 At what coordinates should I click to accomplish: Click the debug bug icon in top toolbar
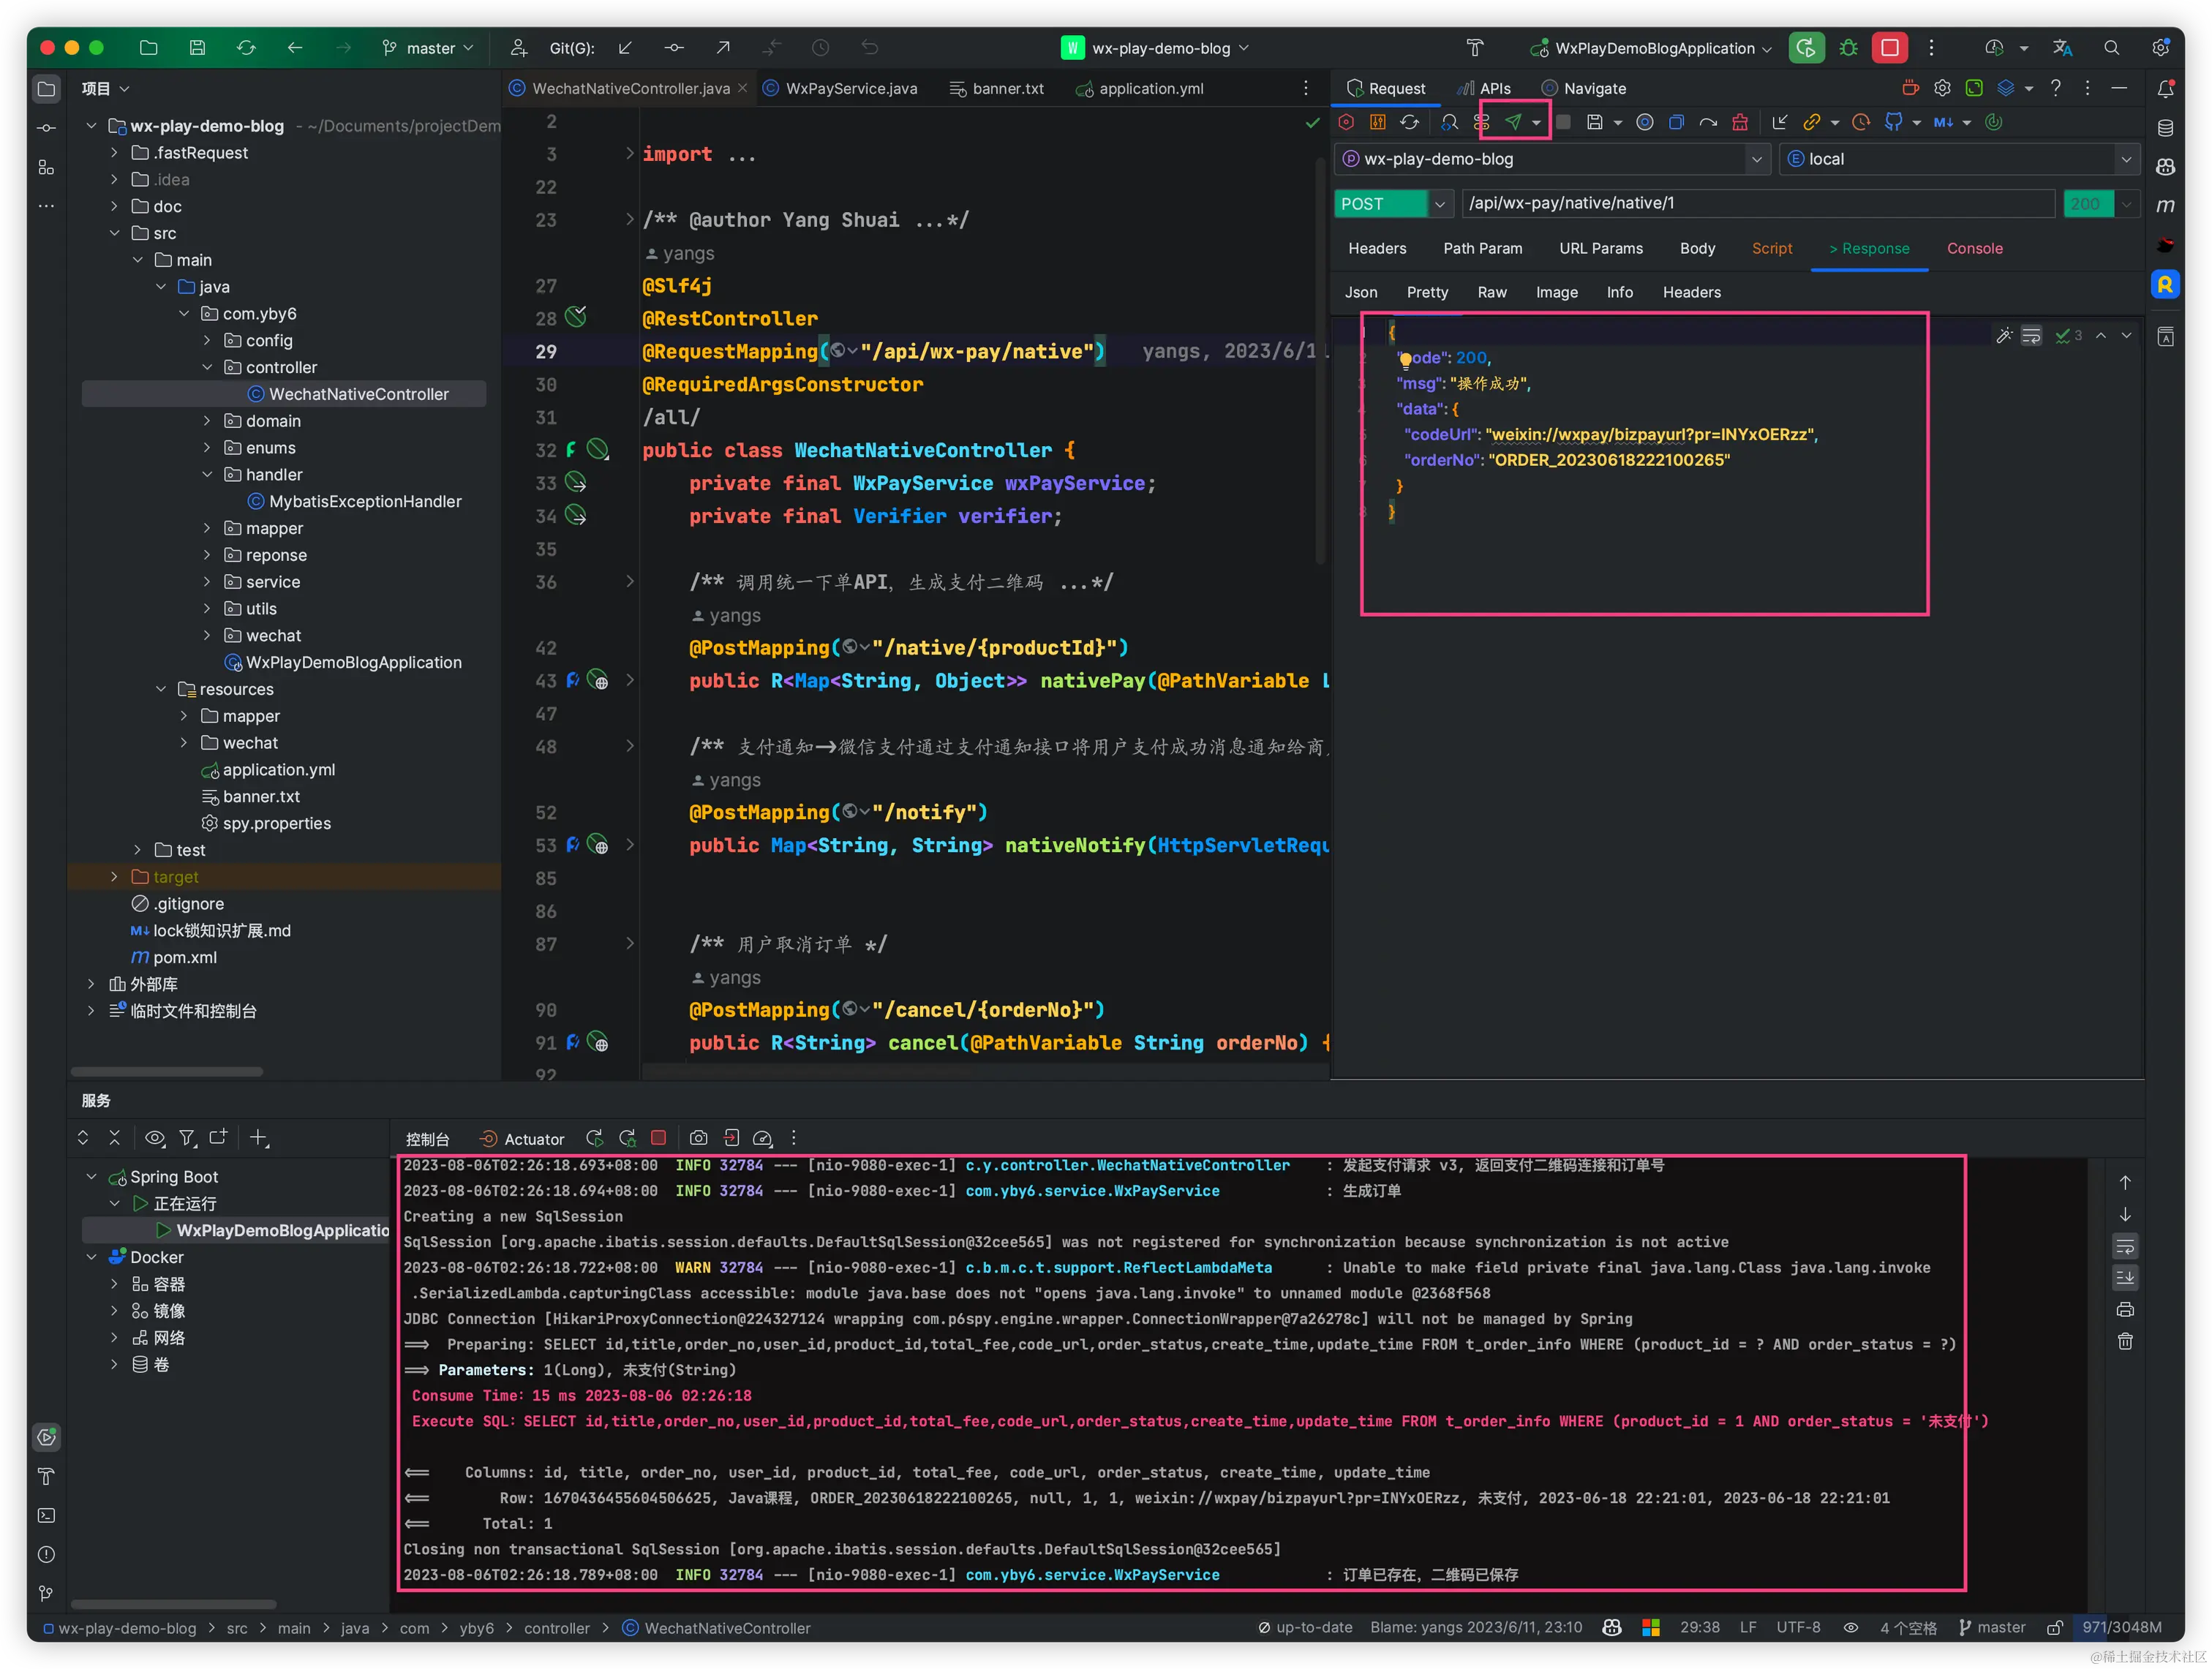click(1848, 48)
